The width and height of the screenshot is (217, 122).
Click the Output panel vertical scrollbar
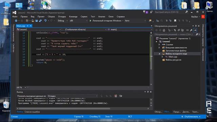[x=151, y=103]
